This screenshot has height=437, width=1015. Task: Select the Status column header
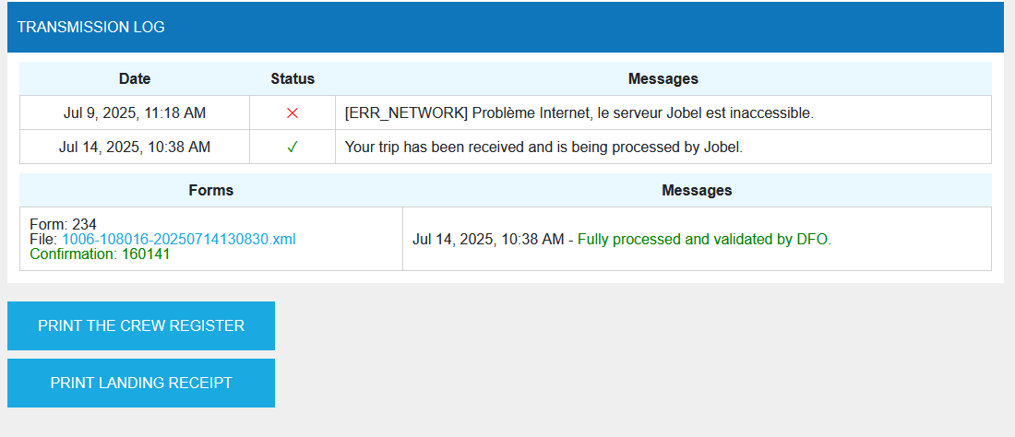[293, 79]
